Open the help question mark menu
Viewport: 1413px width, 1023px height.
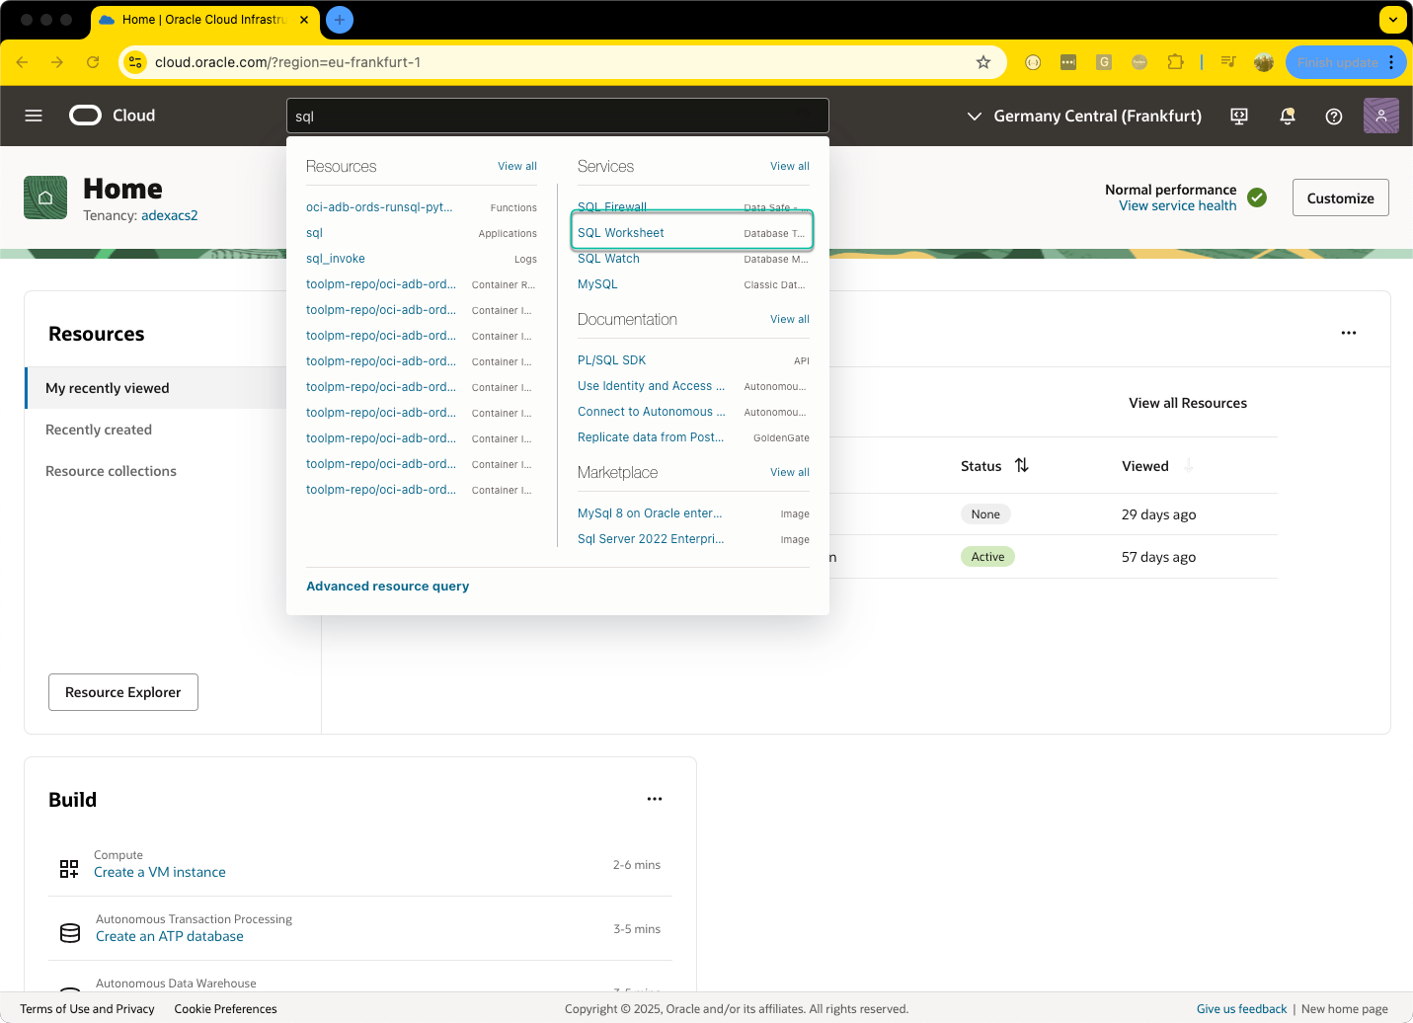tap(1334, 117)
